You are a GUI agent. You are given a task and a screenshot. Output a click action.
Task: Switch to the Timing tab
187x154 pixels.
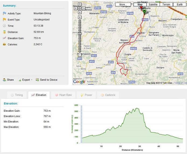pyautogui.click(x=17, y=95)
